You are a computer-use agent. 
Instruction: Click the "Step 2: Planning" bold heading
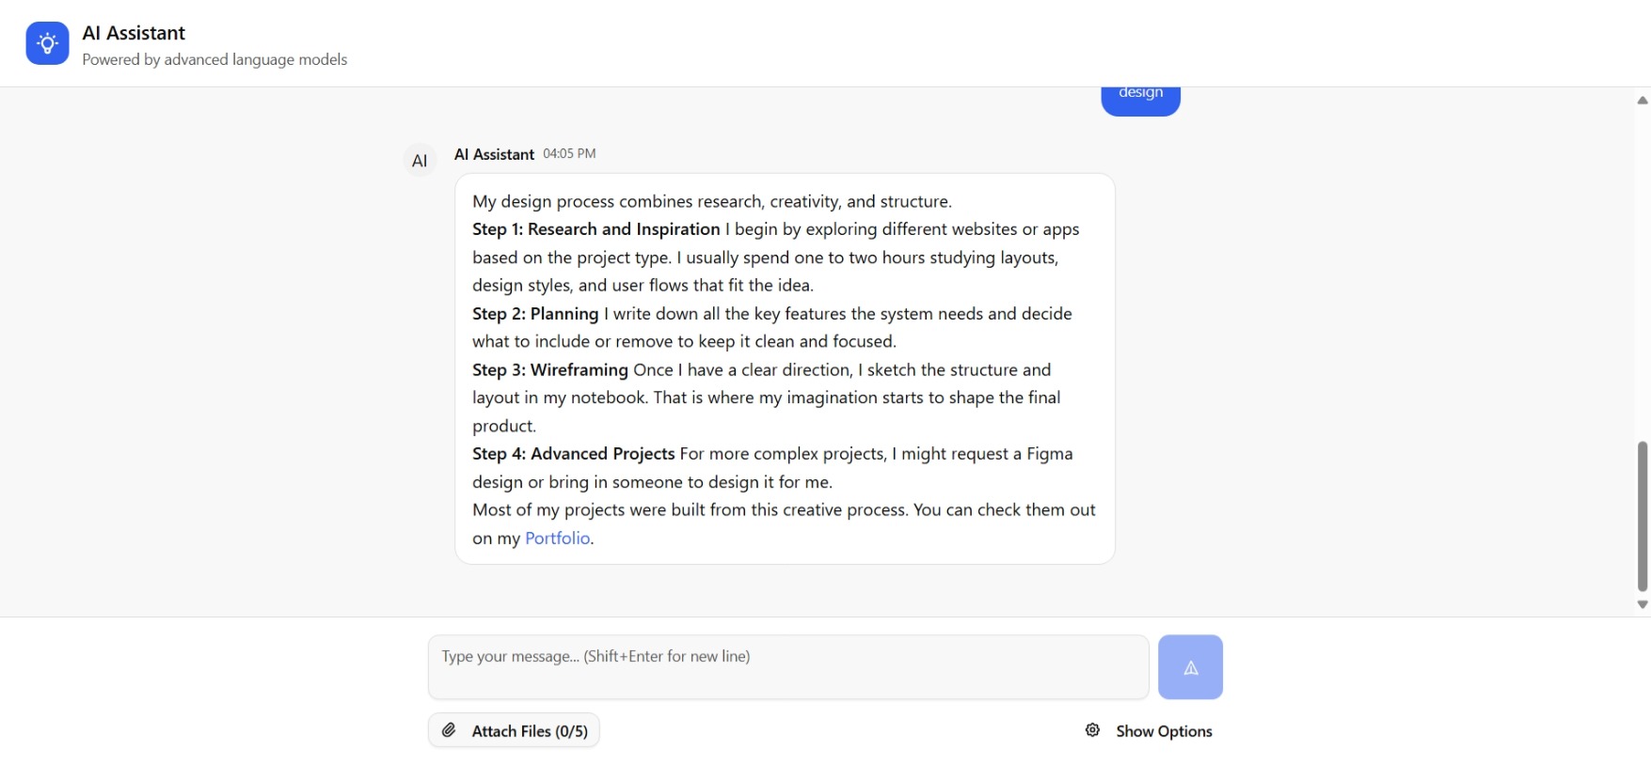[x=535, y=314]
